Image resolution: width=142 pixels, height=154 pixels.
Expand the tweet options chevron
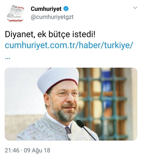tap(135, 8)
